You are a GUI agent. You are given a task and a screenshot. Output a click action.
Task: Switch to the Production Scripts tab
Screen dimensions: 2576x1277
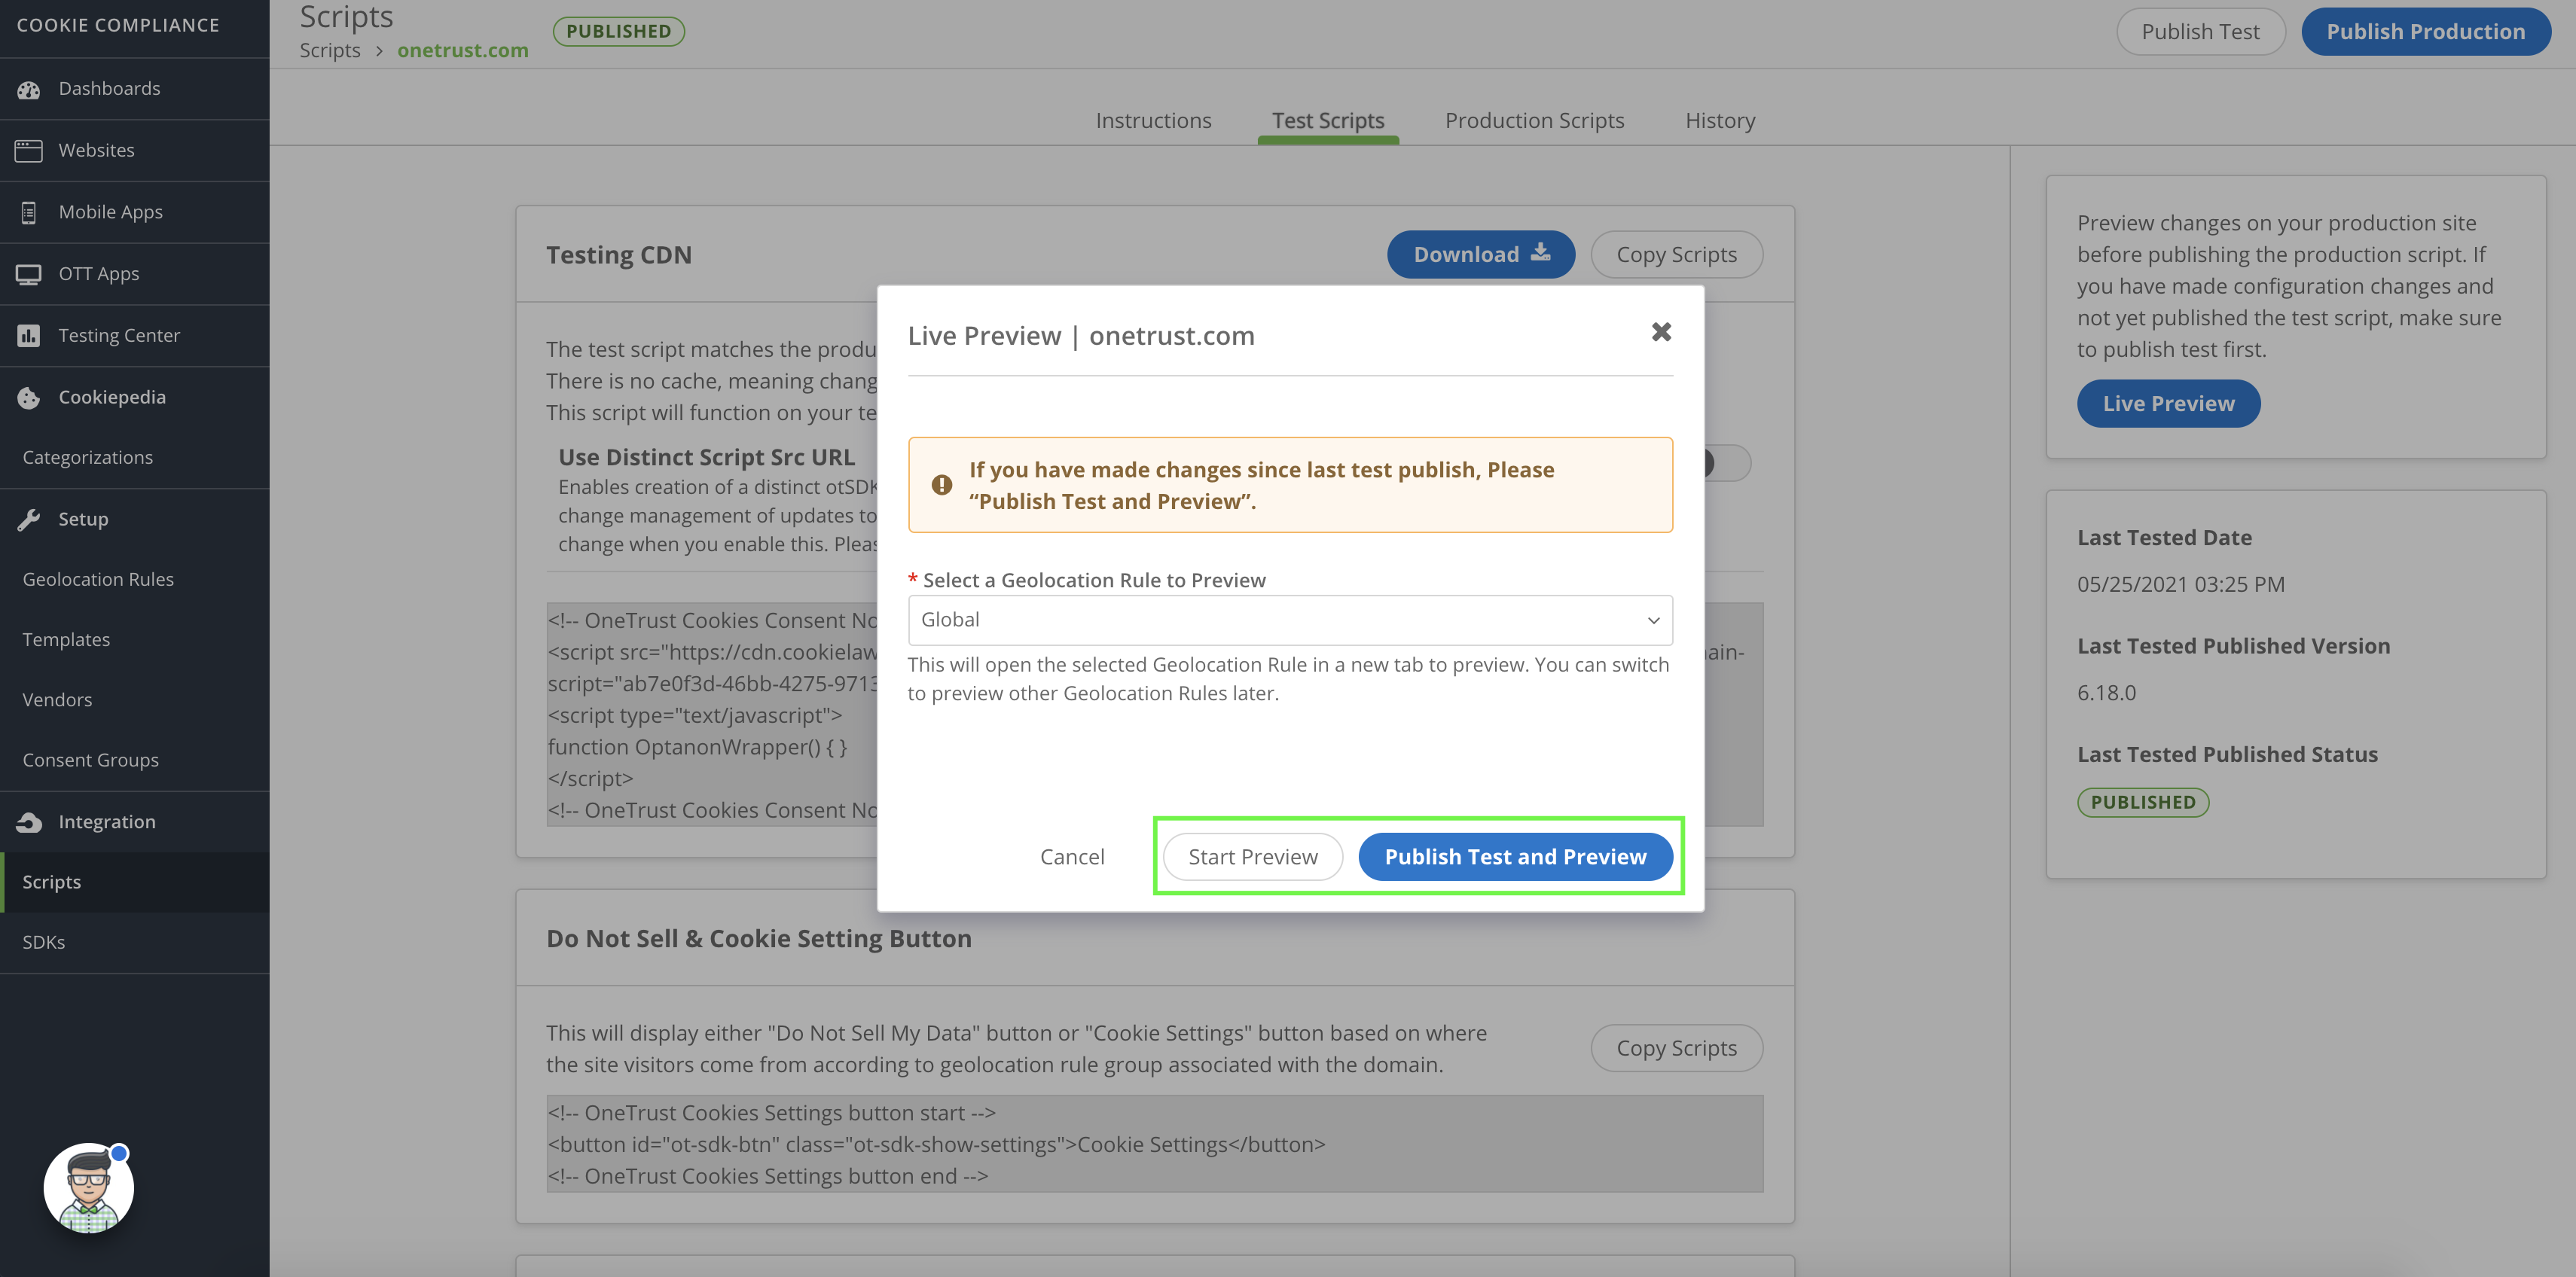click(1534, 120)
